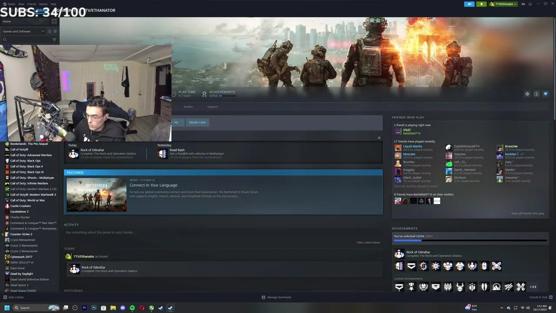Open friend V5AT playing Battlefield 6
The image size is (556, 313).
pos(407,131)
